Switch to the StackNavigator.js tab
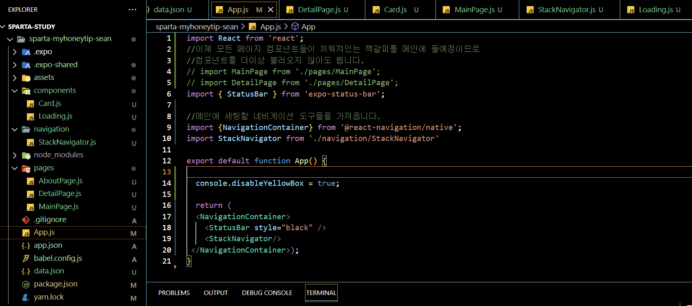The width and height of the screenshot is (692, 306). 566,10
